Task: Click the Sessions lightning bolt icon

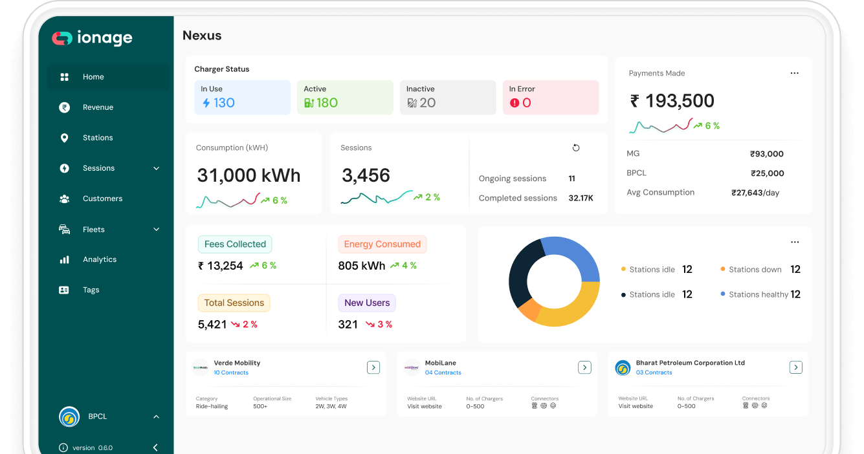Action: tap(64, 168)
